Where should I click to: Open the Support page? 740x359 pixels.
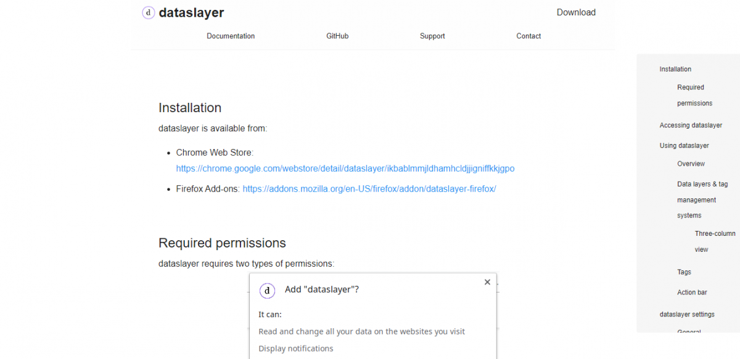pos(432,36)
